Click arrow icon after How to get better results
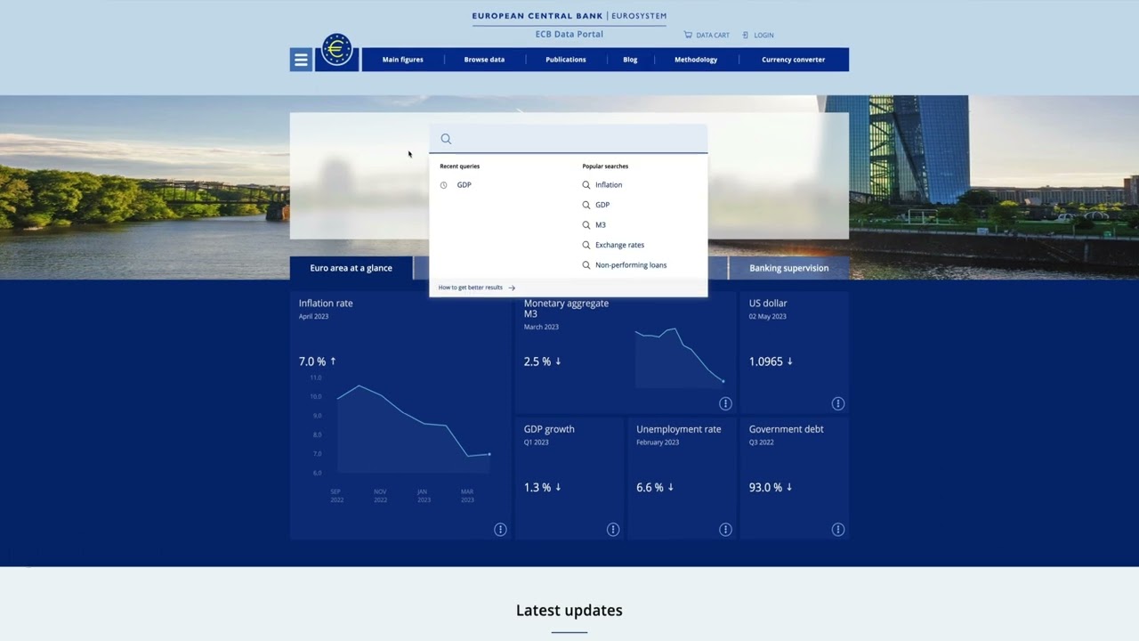 click(x=512, y=288)
